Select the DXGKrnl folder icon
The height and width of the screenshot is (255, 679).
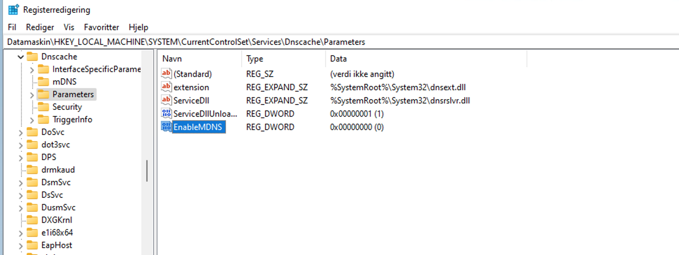coord(32,220)
